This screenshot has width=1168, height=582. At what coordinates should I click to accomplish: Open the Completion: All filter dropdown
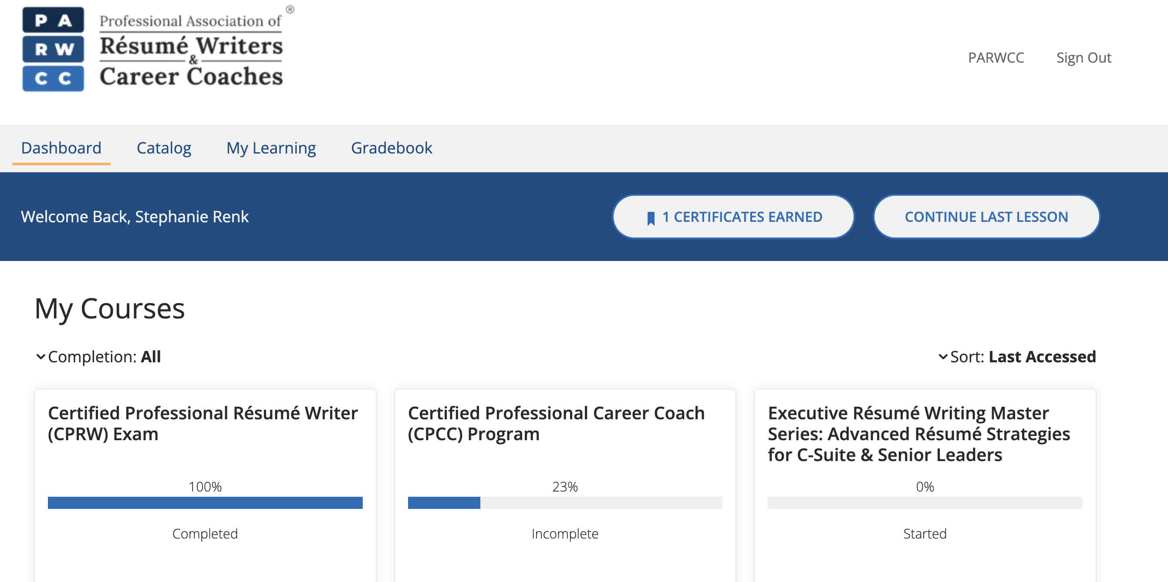click(x=98, y=356)
